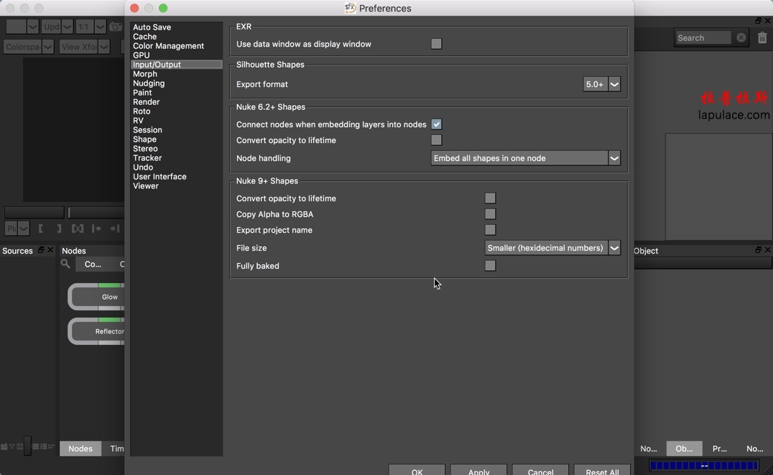Open the Export format 5.0+ dropdown
The image size is (773, 475).
tap(601, 84)
